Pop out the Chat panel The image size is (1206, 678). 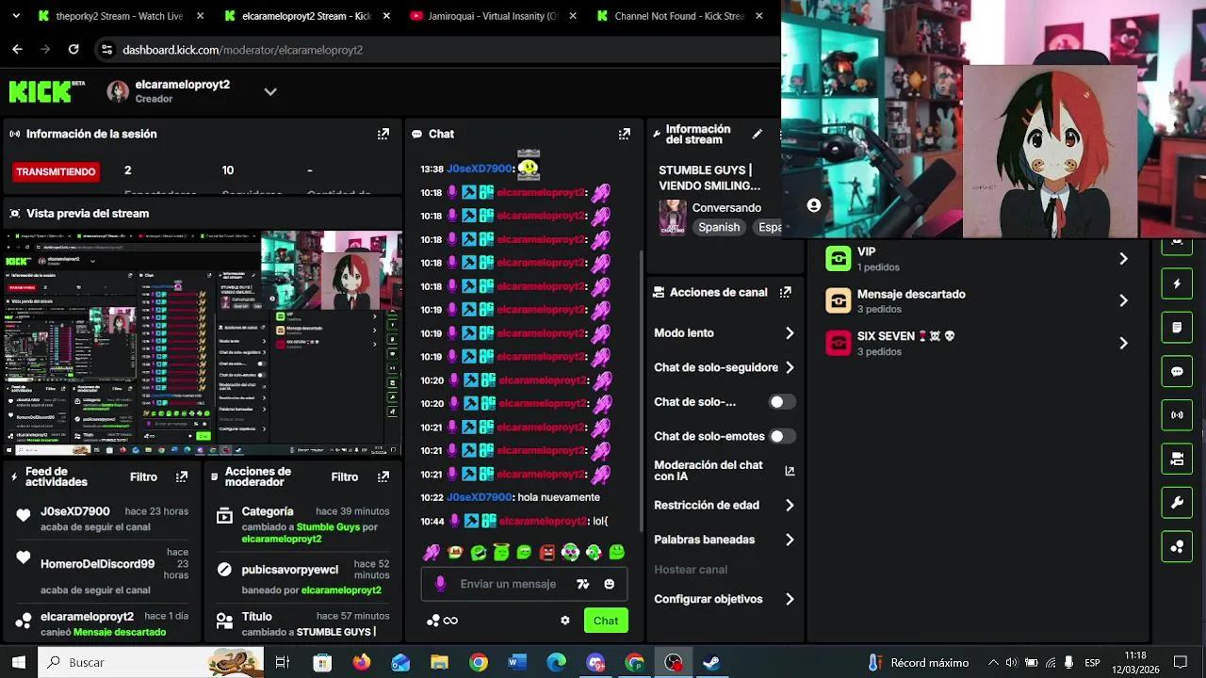coord(624,134)
